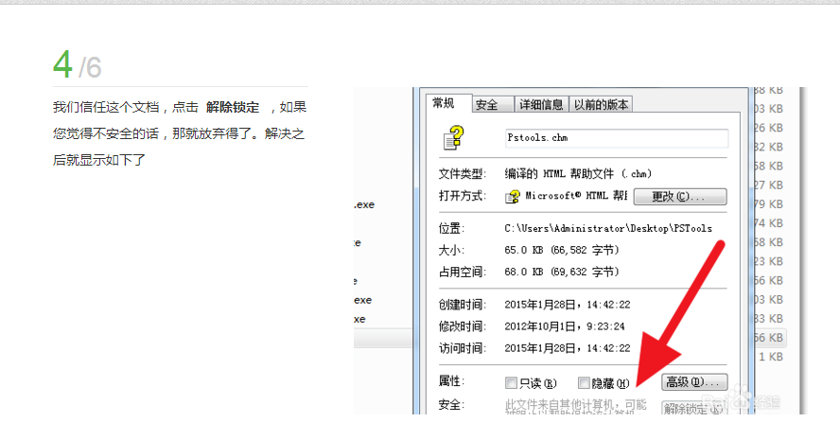Click the 更改(C)... button
The image size is (840, 440).
[680, 197]
